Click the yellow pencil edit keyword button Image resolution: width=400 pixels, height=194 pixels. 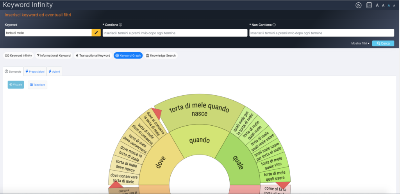96,33
